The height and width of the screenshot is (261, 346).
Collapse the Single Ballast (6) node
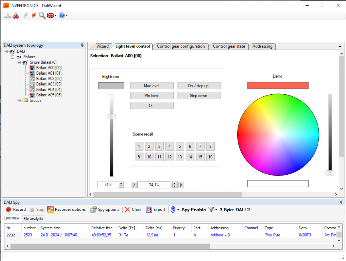pos(19,62)
